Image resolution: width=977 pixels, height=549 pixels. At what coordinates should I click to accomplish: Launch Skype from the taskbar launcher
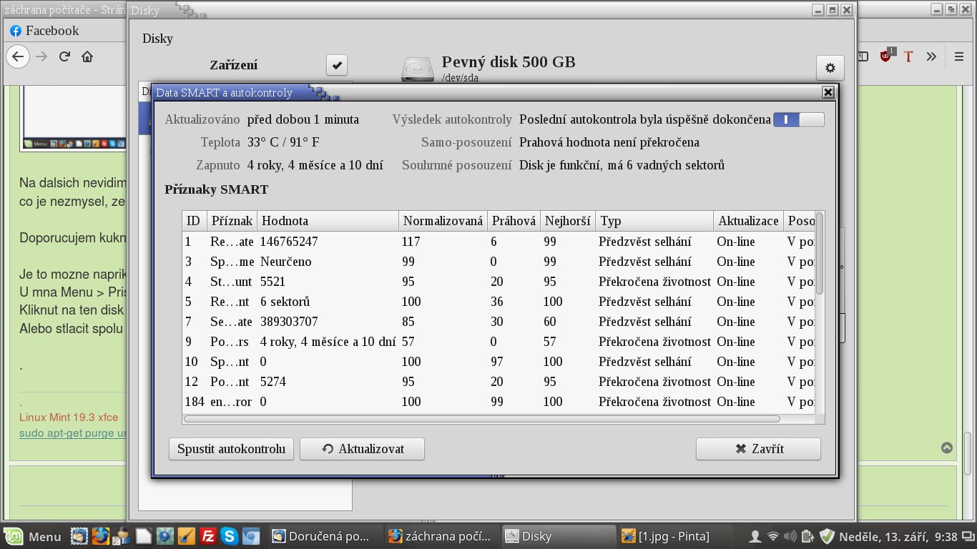230,535
